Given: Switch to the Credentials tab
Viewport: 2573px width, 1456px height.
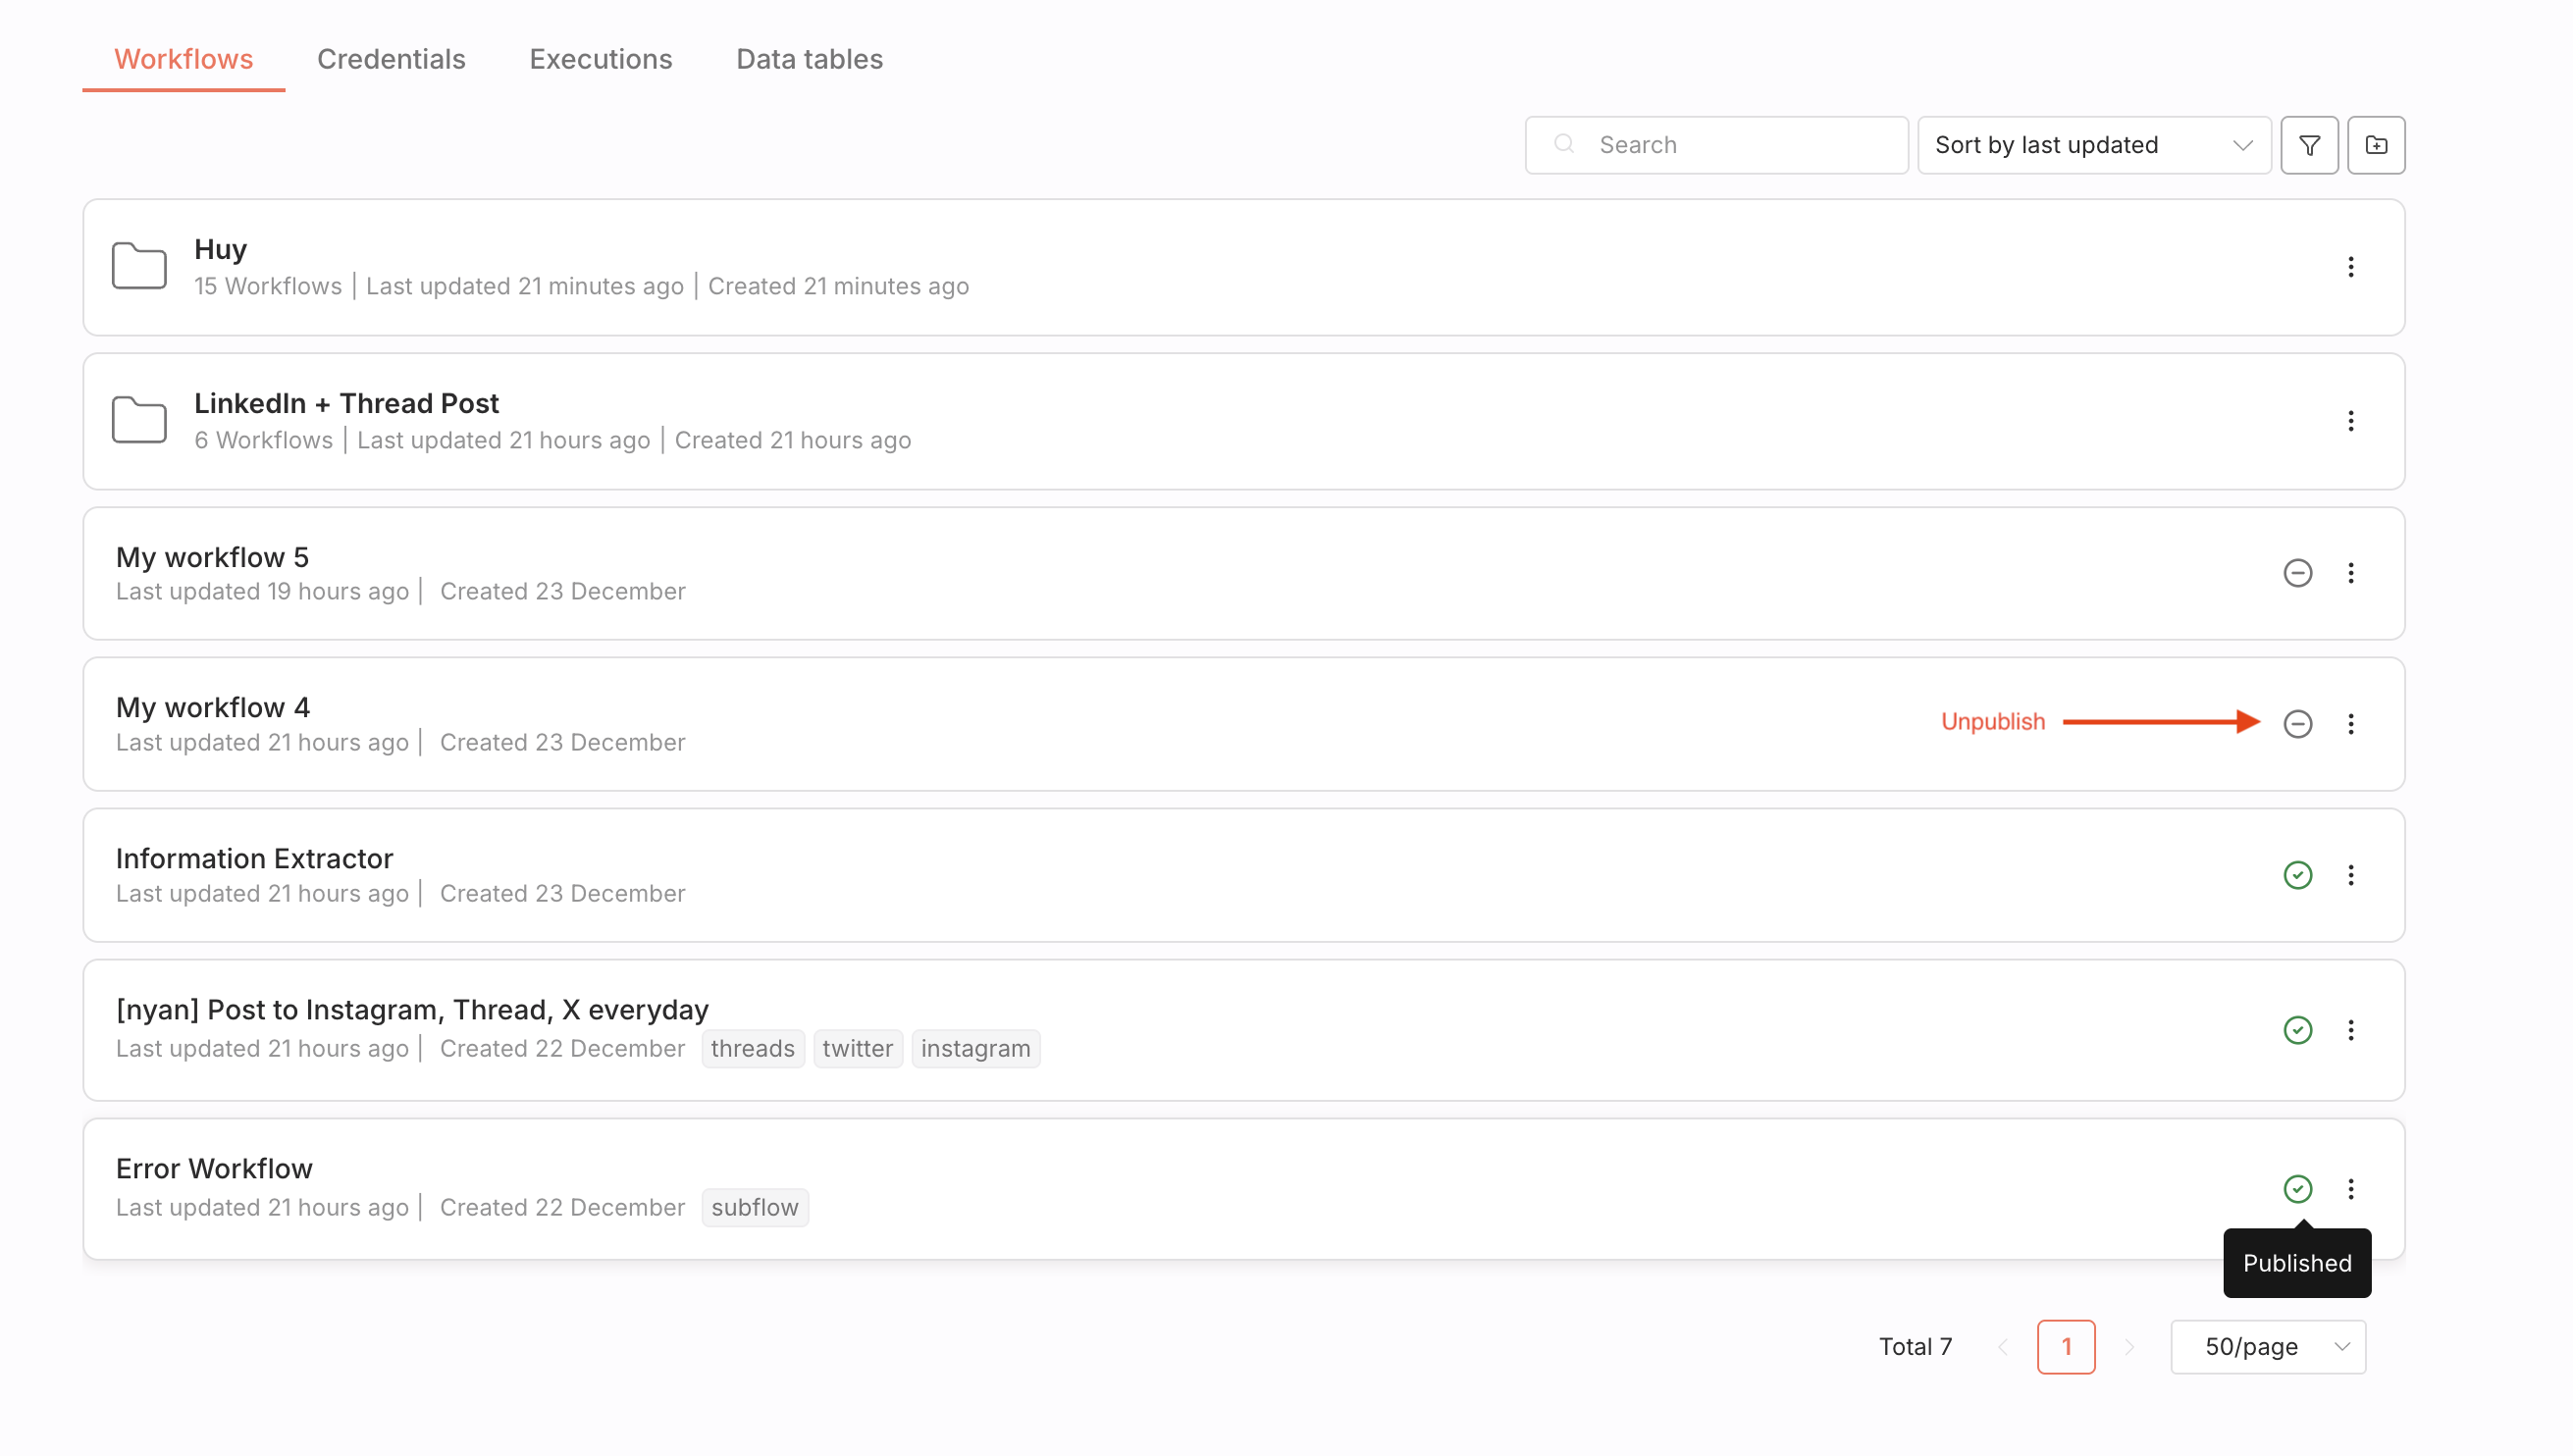Looking at the screenshot, I should pos(391,59).
